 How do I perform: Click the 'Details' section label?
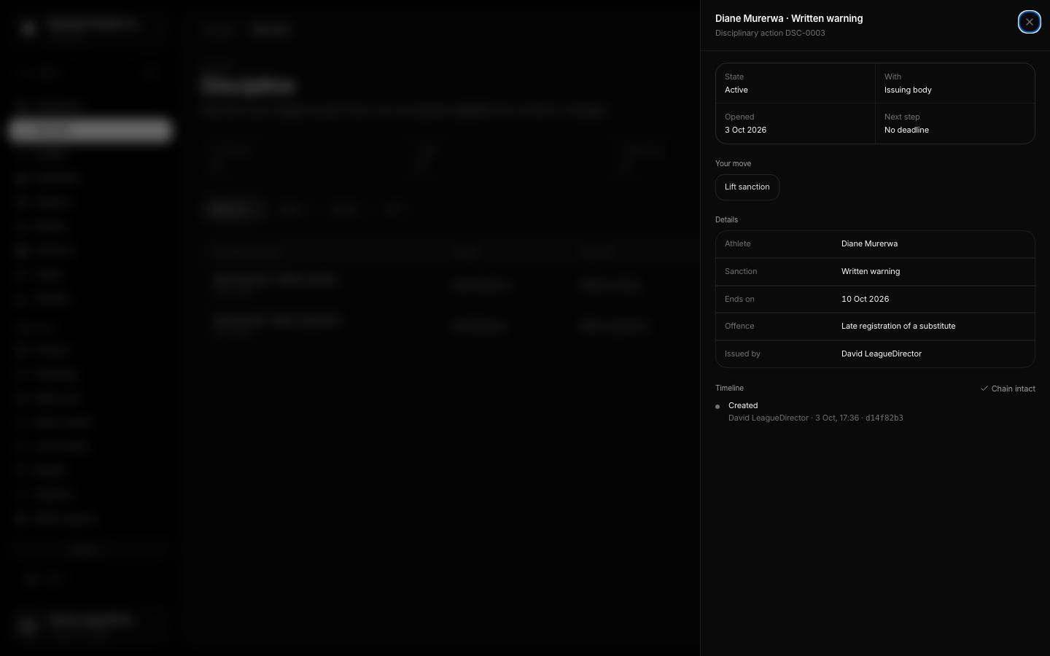(x=726, y=220)
